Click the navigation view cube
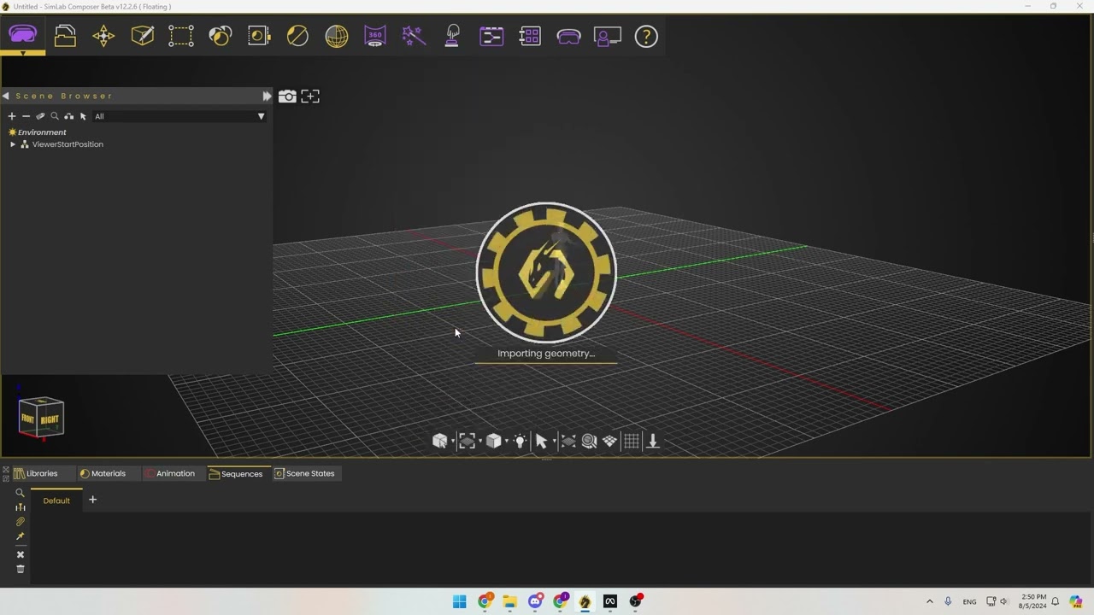 41,418
